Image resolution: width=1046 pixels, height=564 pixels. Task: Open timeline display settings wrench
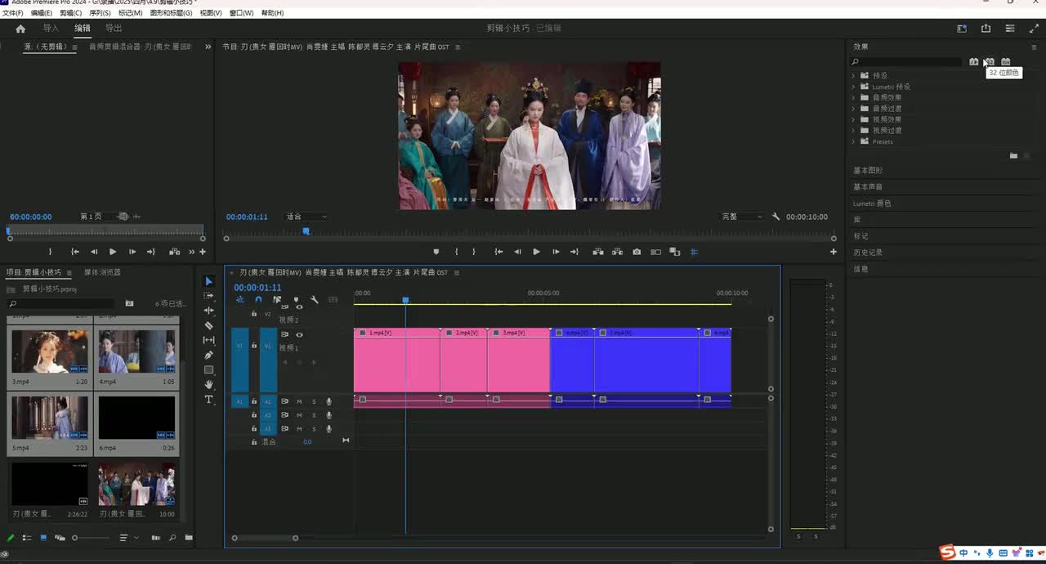tap(314, 300)
